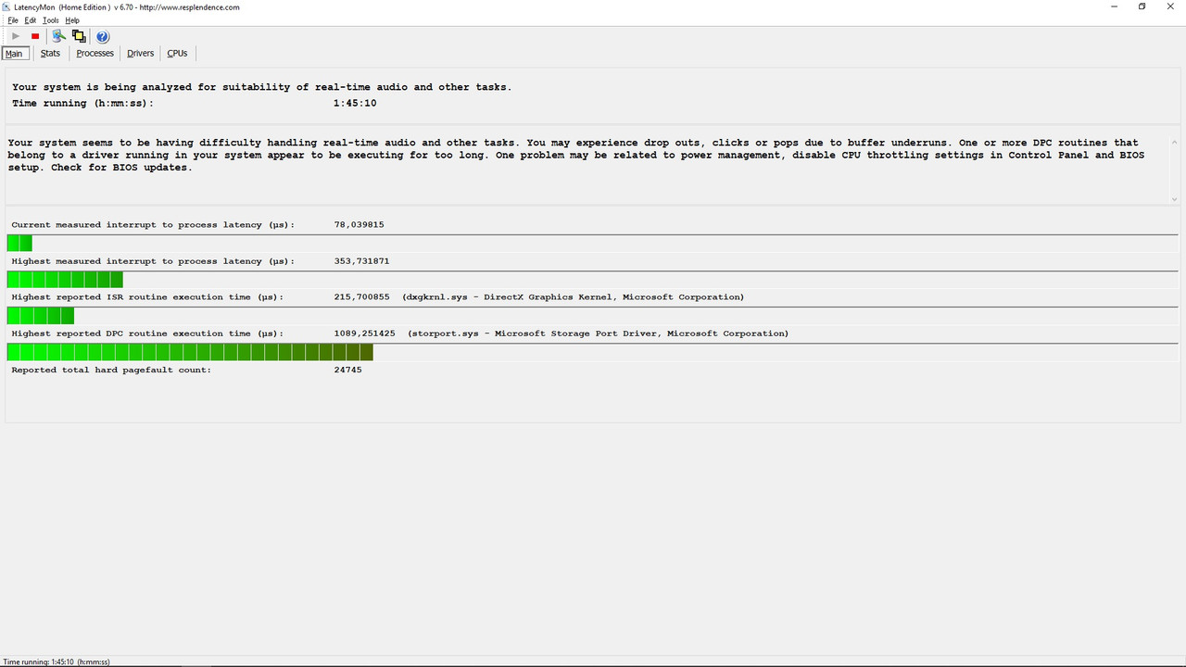Click the message box scroll down arrow
This screenshot has width=1186, height=667.
click(1174, 199)
